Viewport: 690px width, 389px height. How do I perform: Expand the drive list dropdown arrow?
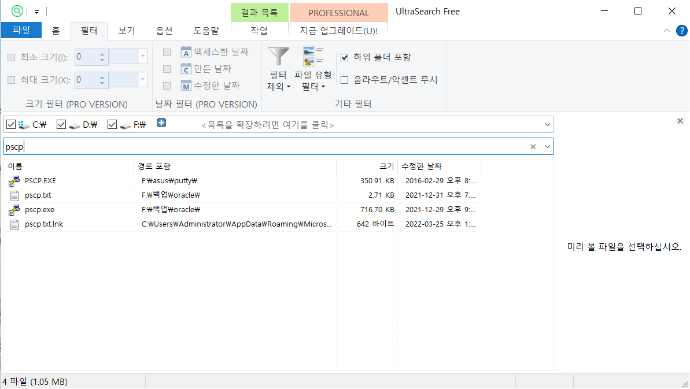click(547, 125)
